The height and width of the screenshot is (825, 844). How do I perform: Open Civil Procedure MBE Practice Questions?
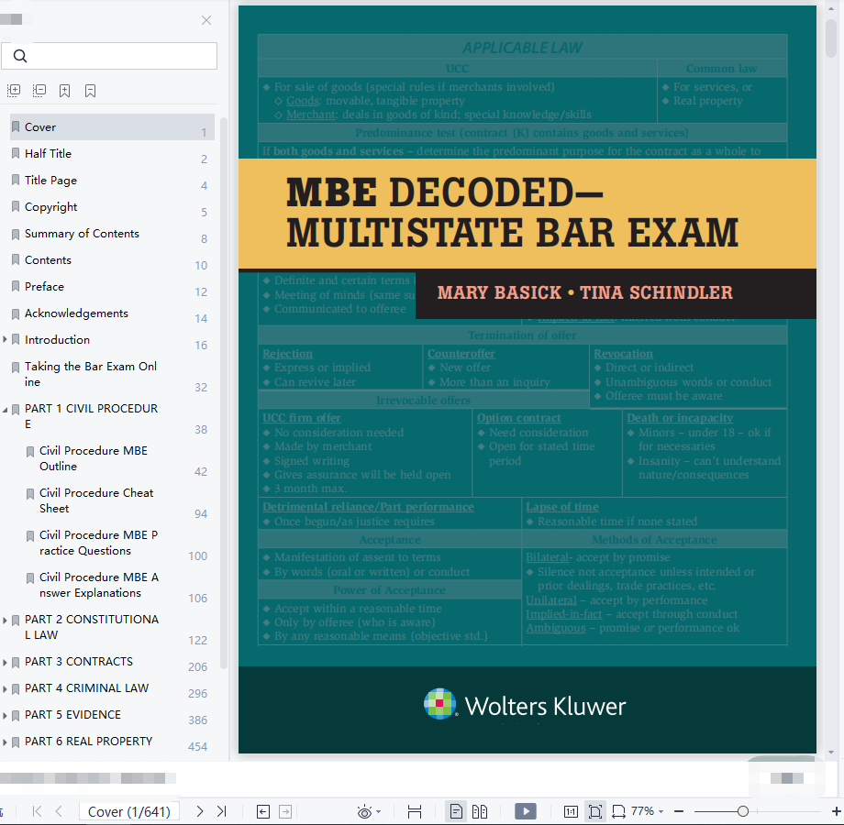click(98, 543)
